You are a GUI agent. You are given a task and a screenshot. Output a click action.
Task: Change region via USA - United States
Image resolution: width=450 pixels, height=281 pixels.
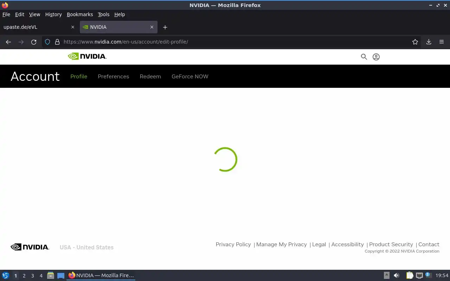(x=86, y=247)
